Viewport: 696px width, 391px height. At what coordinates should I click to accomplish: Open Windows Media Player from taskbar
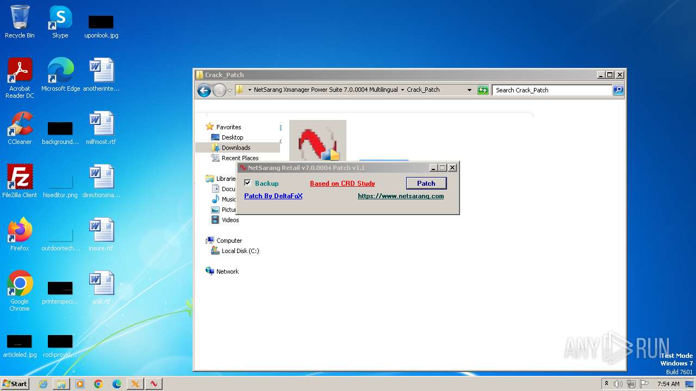80,384
